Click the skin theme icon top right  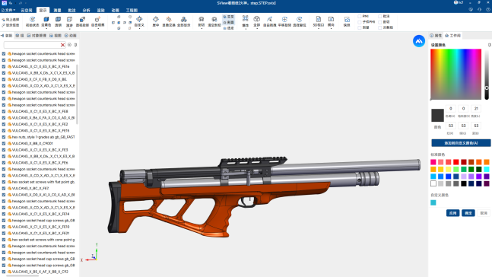[x=471, y=10]
